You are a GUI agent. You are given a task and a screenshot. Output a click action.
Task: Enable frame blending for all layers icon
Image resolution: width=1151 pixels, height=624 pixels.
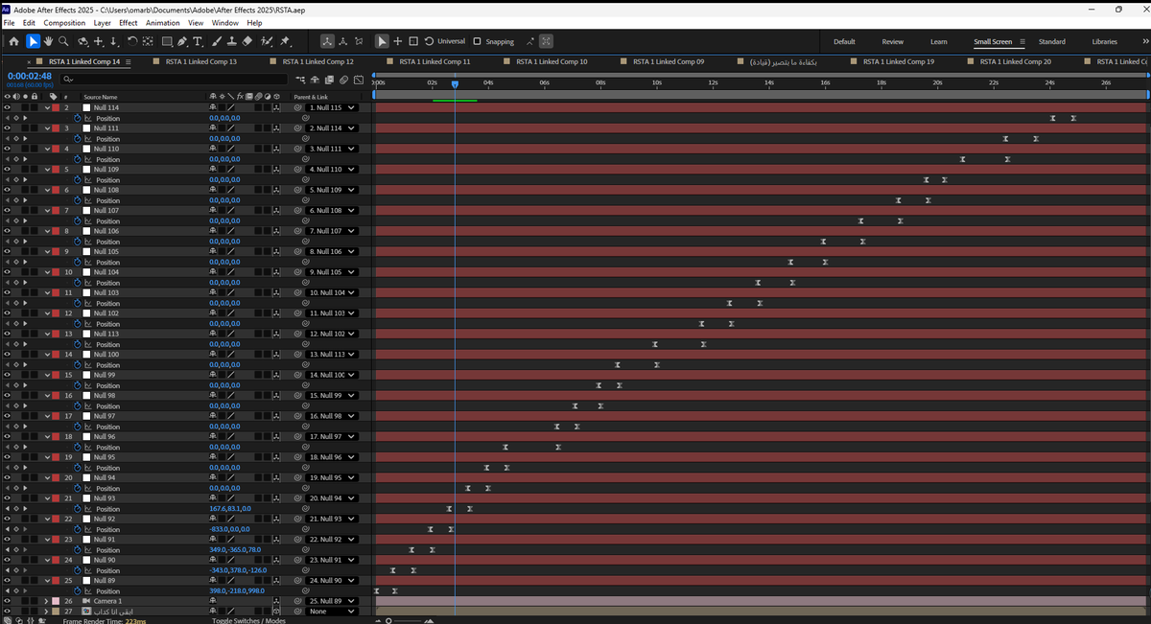pos(329,80)
